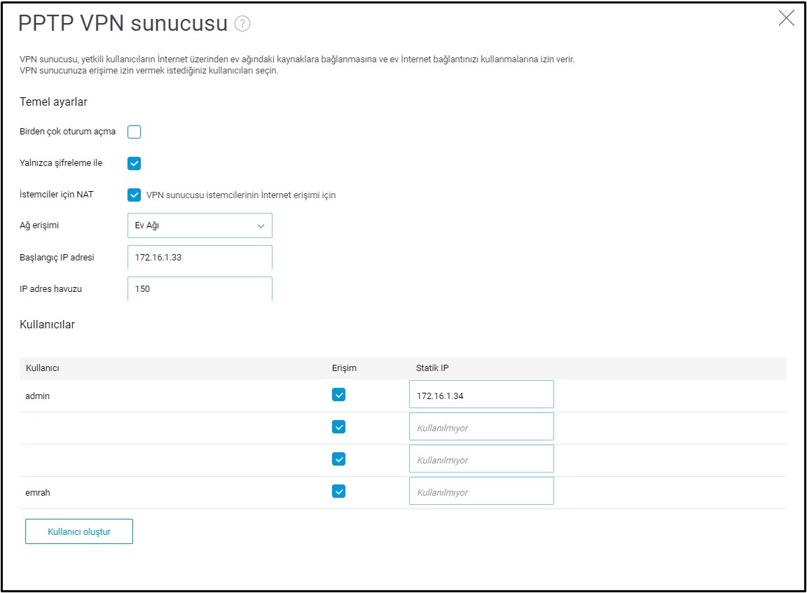The height and width of the screenshot is (593, 807).
Task: Click the Başlangıç IP adresi field
Action: (x=200, y=257)
